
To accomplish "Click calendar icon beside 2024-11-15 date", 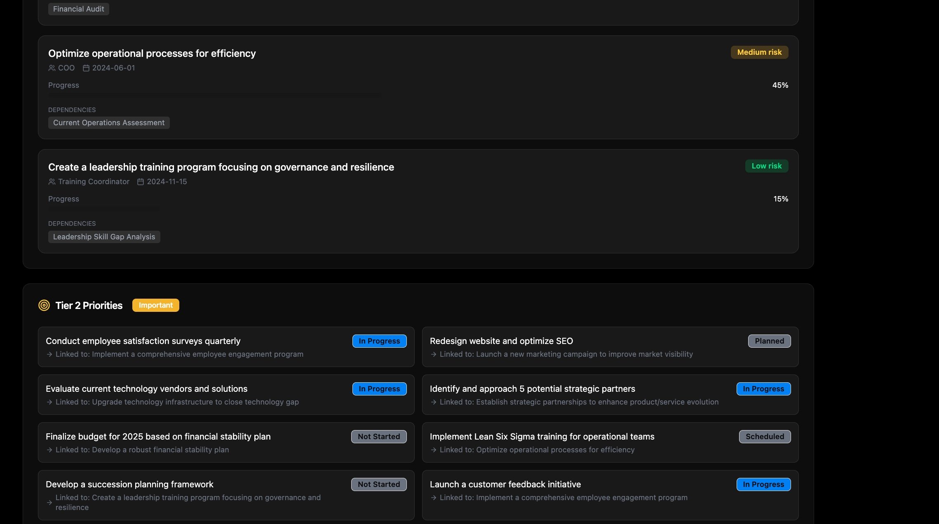I will coord(141,182).
